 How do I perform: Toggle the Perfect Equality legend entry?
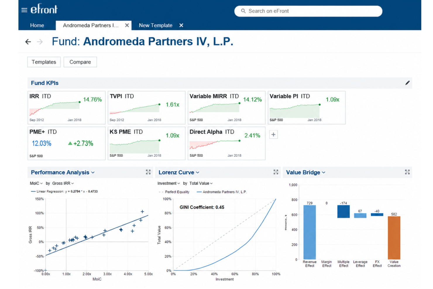click(x=174, y=192)
